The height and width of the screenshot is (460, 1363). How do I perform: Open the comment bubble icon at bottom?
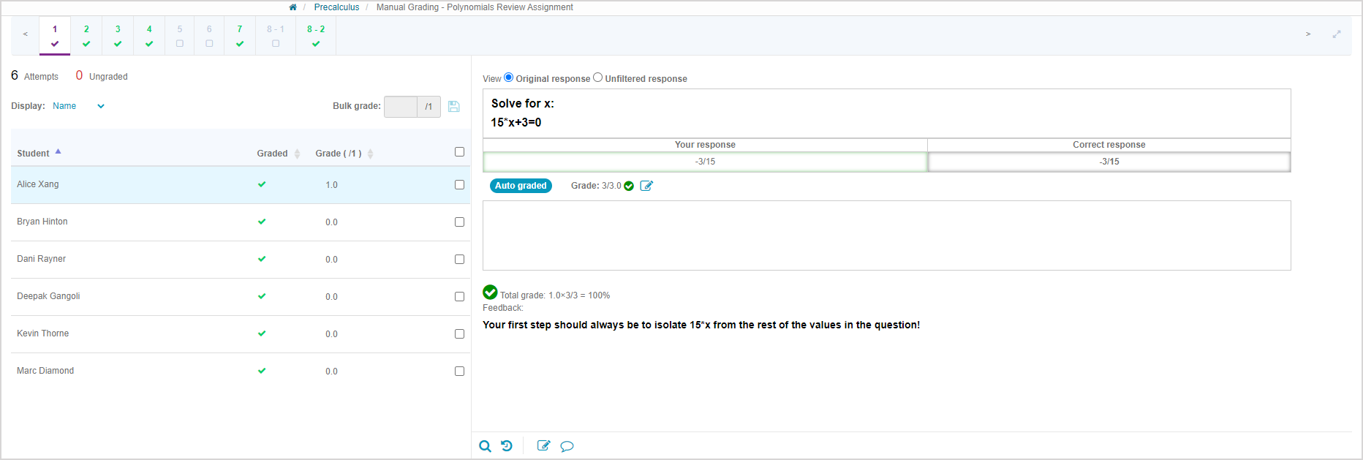(567, 446)
